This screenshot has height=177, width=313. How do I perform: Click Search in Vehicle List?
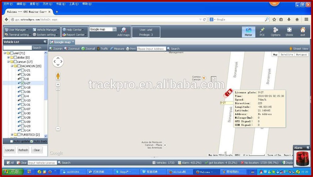[37, 48]
